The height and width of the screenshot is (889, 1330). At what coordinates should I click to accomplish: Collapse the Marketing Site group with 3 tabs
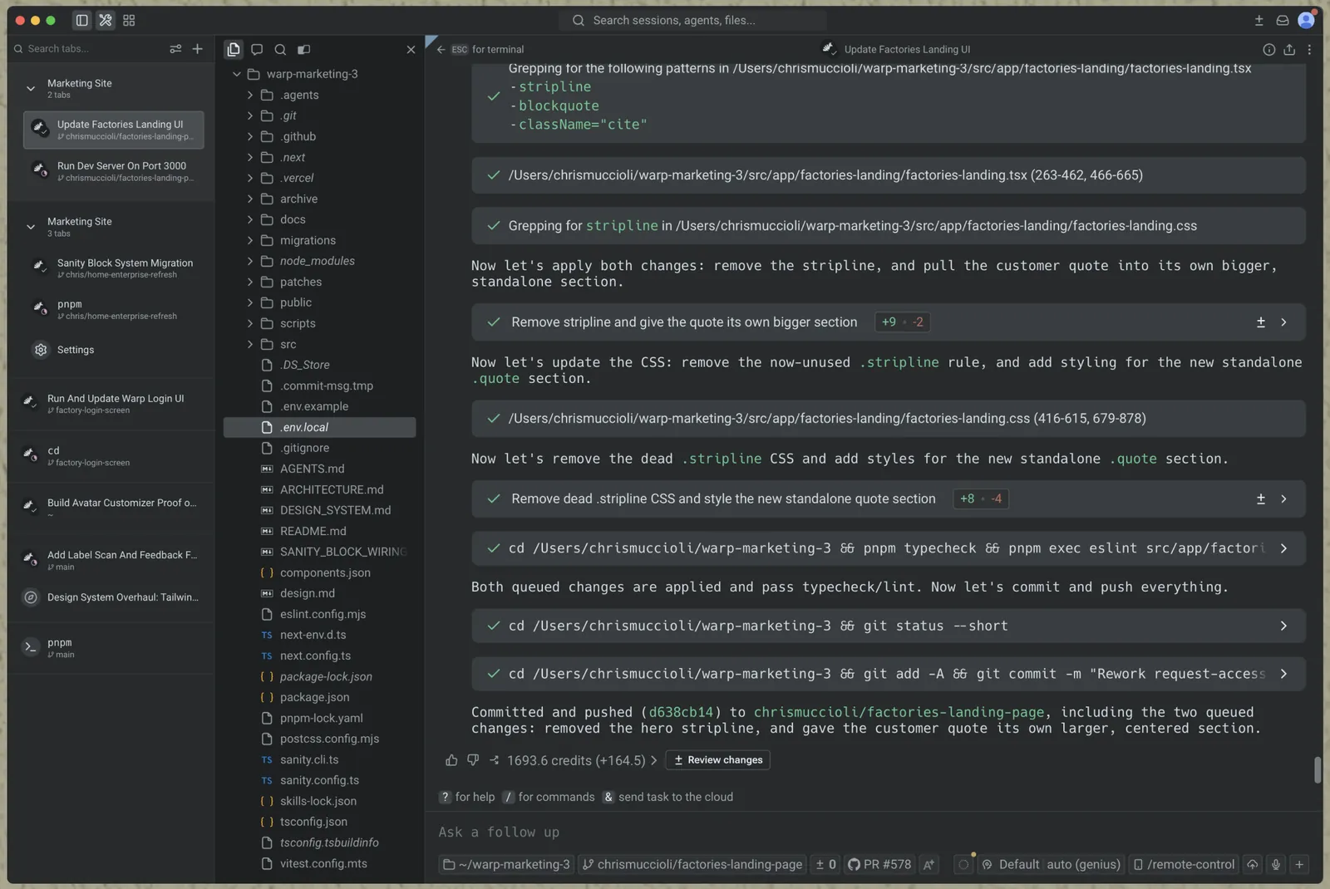[x=31, y=226]
